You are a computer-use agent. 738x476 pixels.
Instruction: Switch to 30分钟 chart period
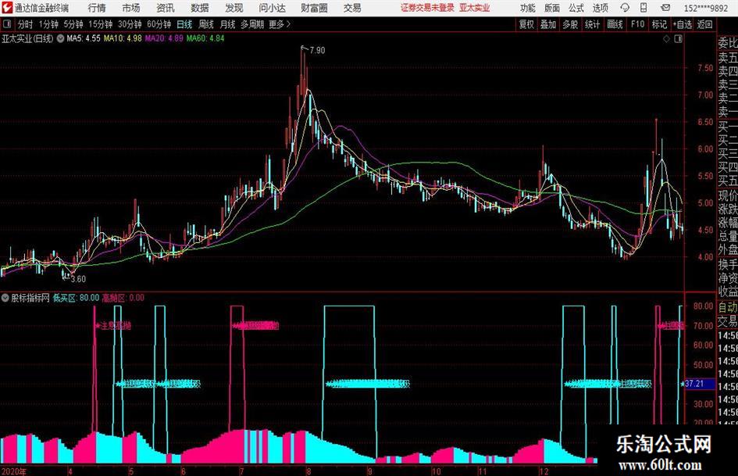[x=130, y=24]
